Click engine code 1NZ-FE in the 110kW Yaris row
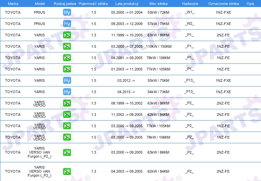 223,46
